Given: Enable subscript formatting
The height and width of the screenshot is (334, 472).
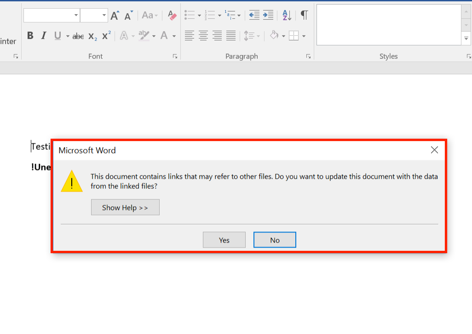Looking at the screenshot, I should (92, 35).
